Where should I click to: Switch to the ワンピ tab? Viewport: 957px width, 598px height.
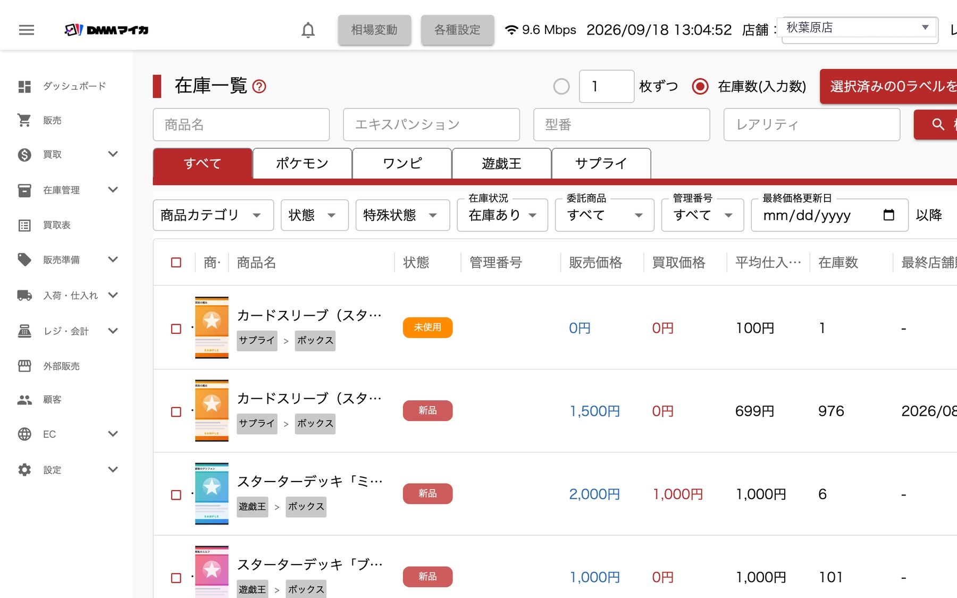[x=402, y=163]
